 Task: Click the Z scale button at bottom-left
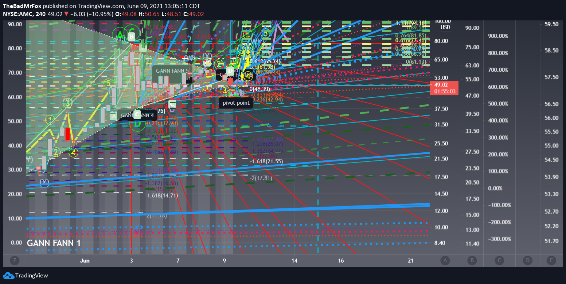pyautogui.click(x=15, y=260)
